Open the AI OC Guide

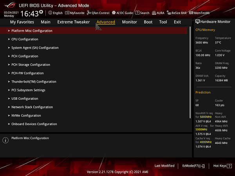click(x=122, y=13)
